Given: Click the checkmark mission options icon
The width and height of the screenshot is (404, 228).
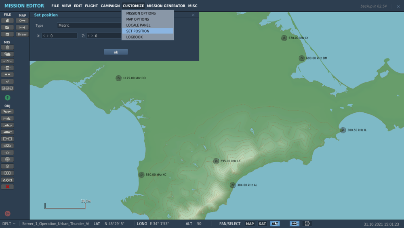Looking at the screenshot, I should click(7, 82).
